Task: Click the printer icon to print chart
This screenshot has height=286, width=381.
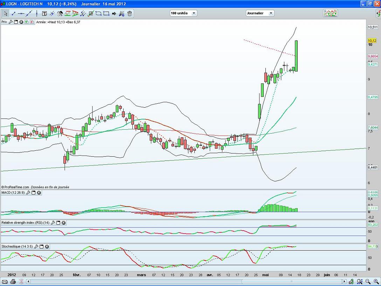Action: click(13, 281)
